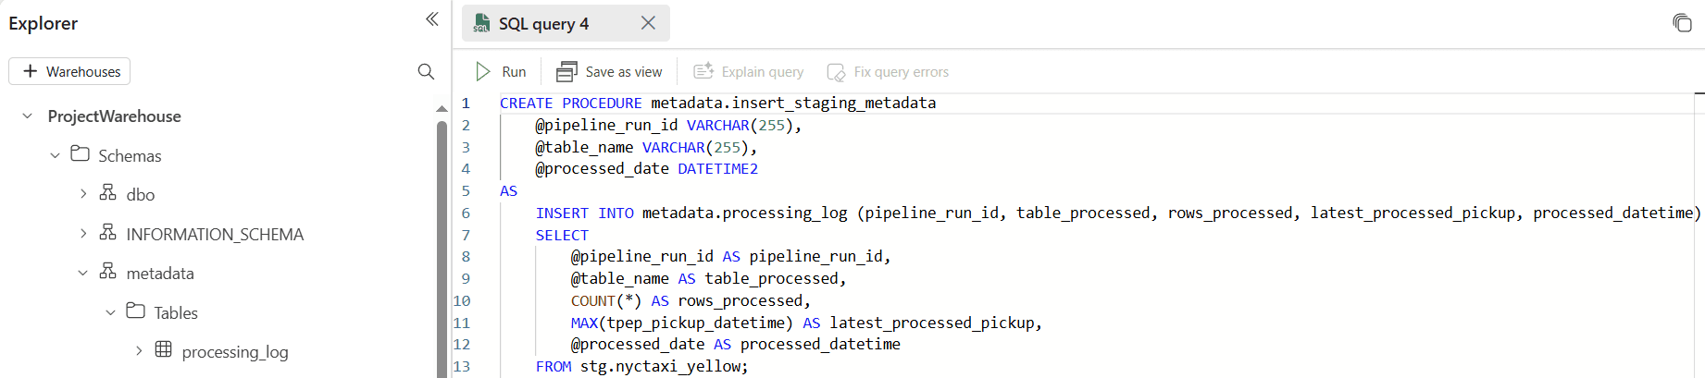Collapse the Explorer pane with double chevron
This screenshot has height=378, width=1705.
[431, 19]
